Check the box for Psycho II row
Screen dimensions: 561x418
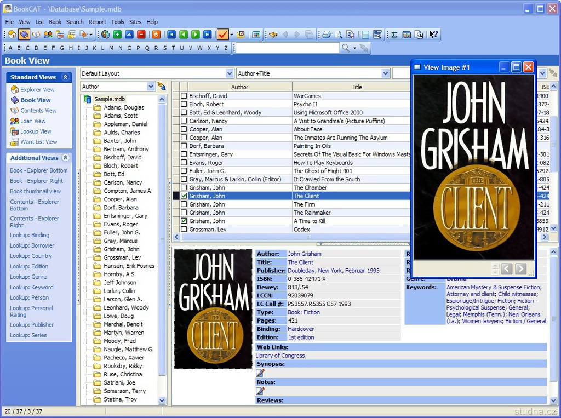(184, 104)
